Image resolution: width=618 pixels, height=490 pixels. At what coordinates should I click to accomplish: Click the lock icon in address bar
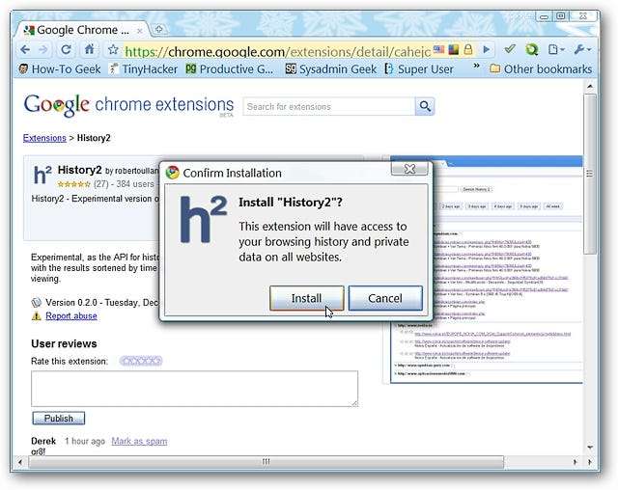point(466,49)
